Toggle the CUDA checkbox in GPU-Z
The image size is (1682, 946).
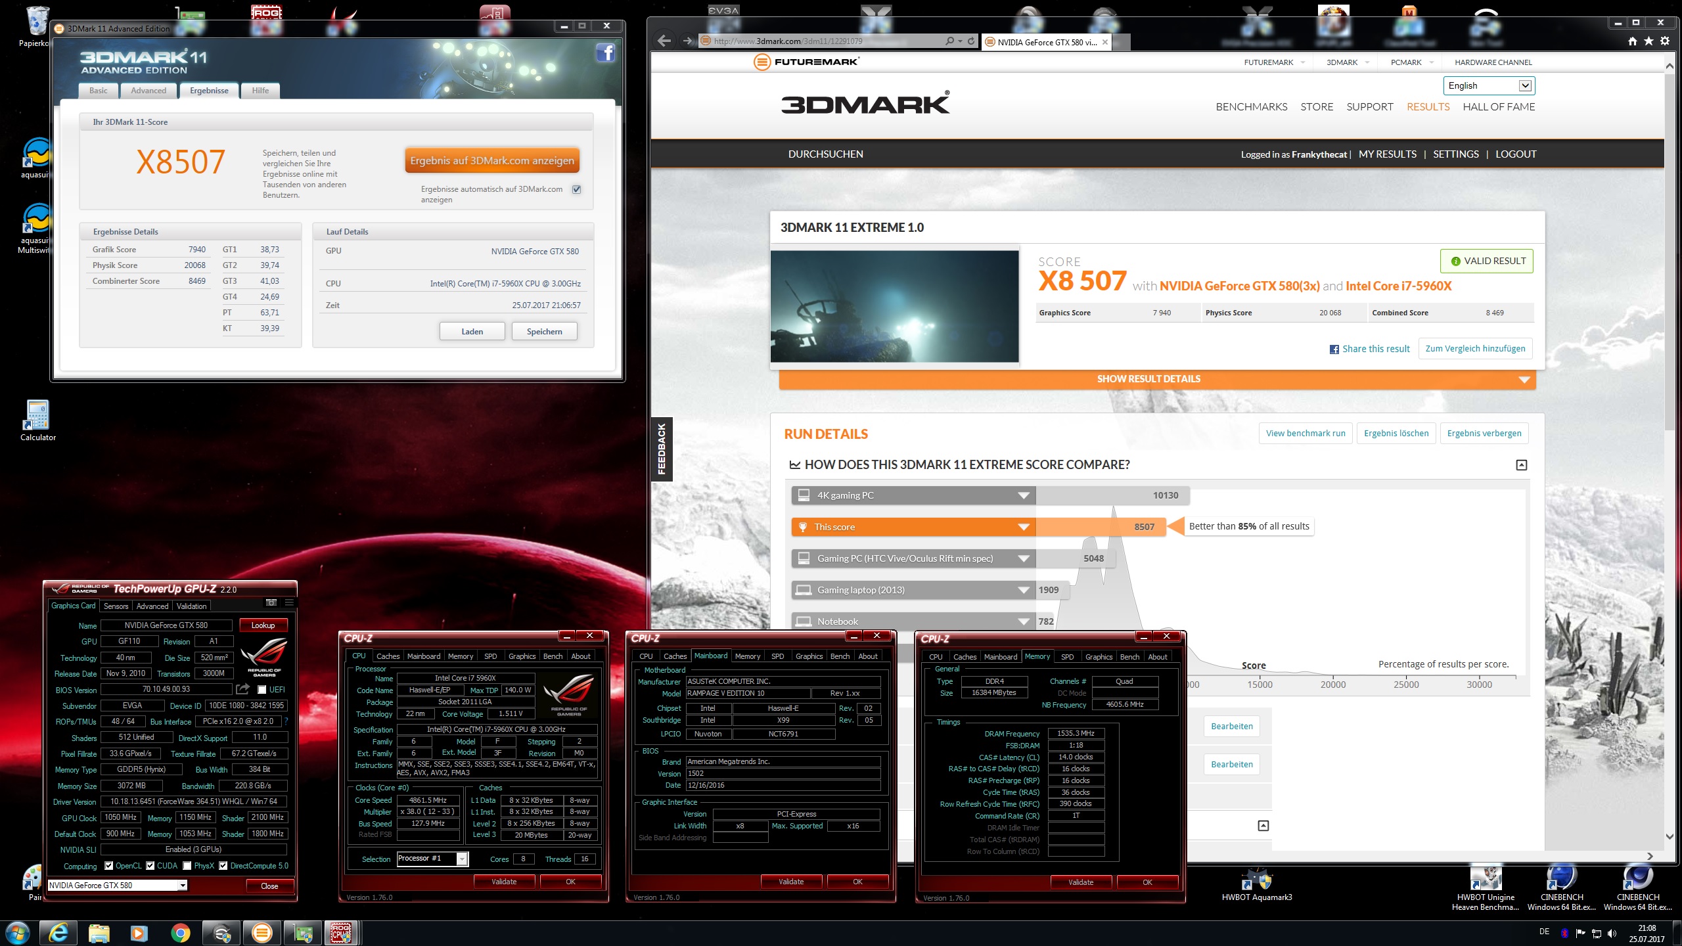click(150, 866)
